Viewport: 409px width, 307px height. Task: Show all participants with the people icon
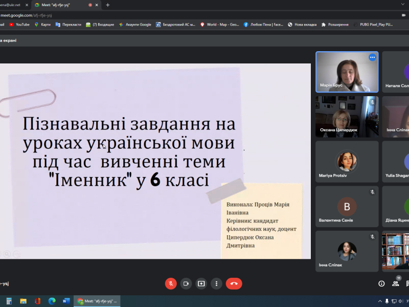click(x=395, y=284)
